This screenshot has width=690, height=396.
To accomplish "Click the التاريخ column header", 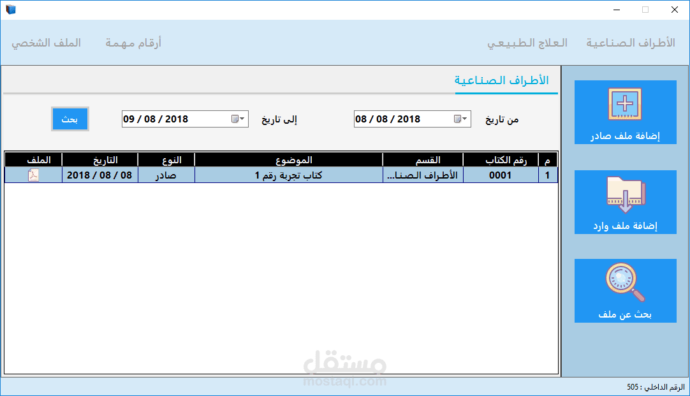I will pyautogui.click(x=100, y=159).
